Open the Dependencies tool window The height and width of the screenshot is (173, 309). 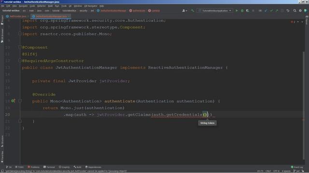point(93,167)
